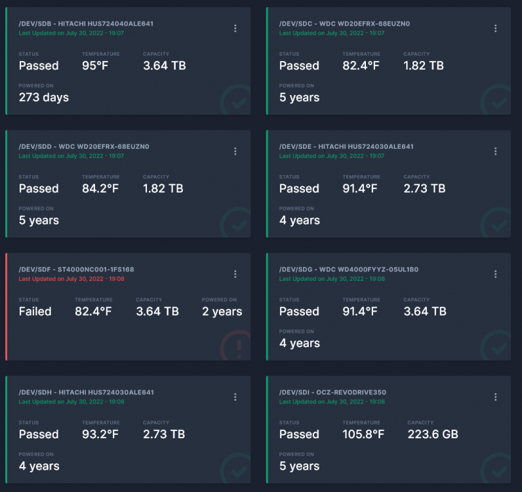Click the 223.6 GB capacity value
522x492 pixels.
(x=433, y=434)
